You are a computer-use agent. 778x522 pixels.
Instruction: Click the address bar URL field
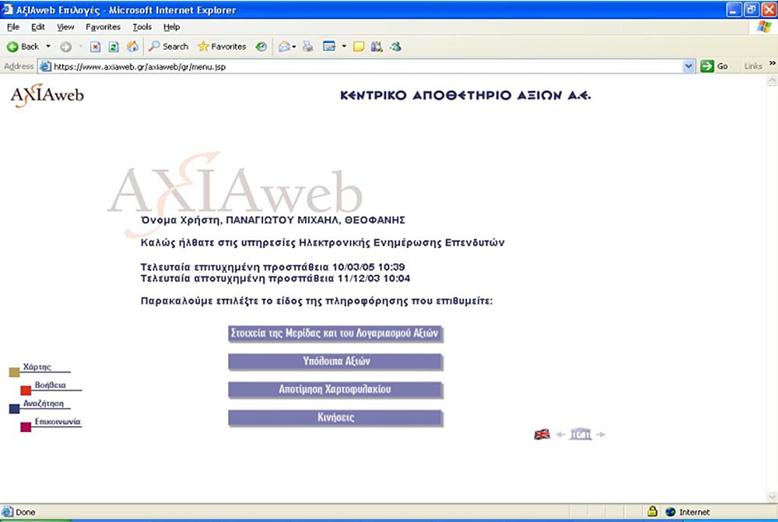366,66
